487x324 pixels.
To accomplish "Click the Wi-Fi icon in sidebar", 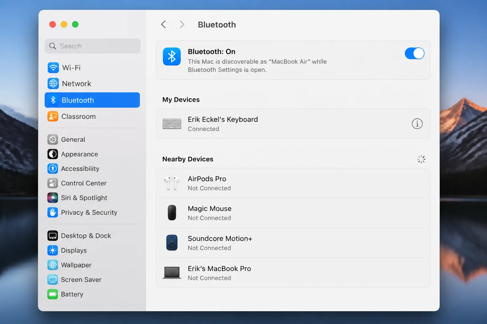I will coord(53,68).
